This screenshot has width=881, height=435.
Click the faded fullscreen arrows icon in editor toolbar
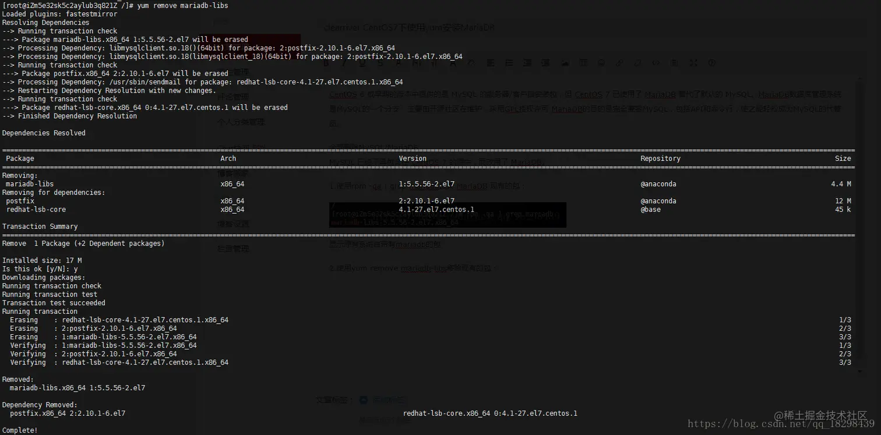[x=693, y=63]
